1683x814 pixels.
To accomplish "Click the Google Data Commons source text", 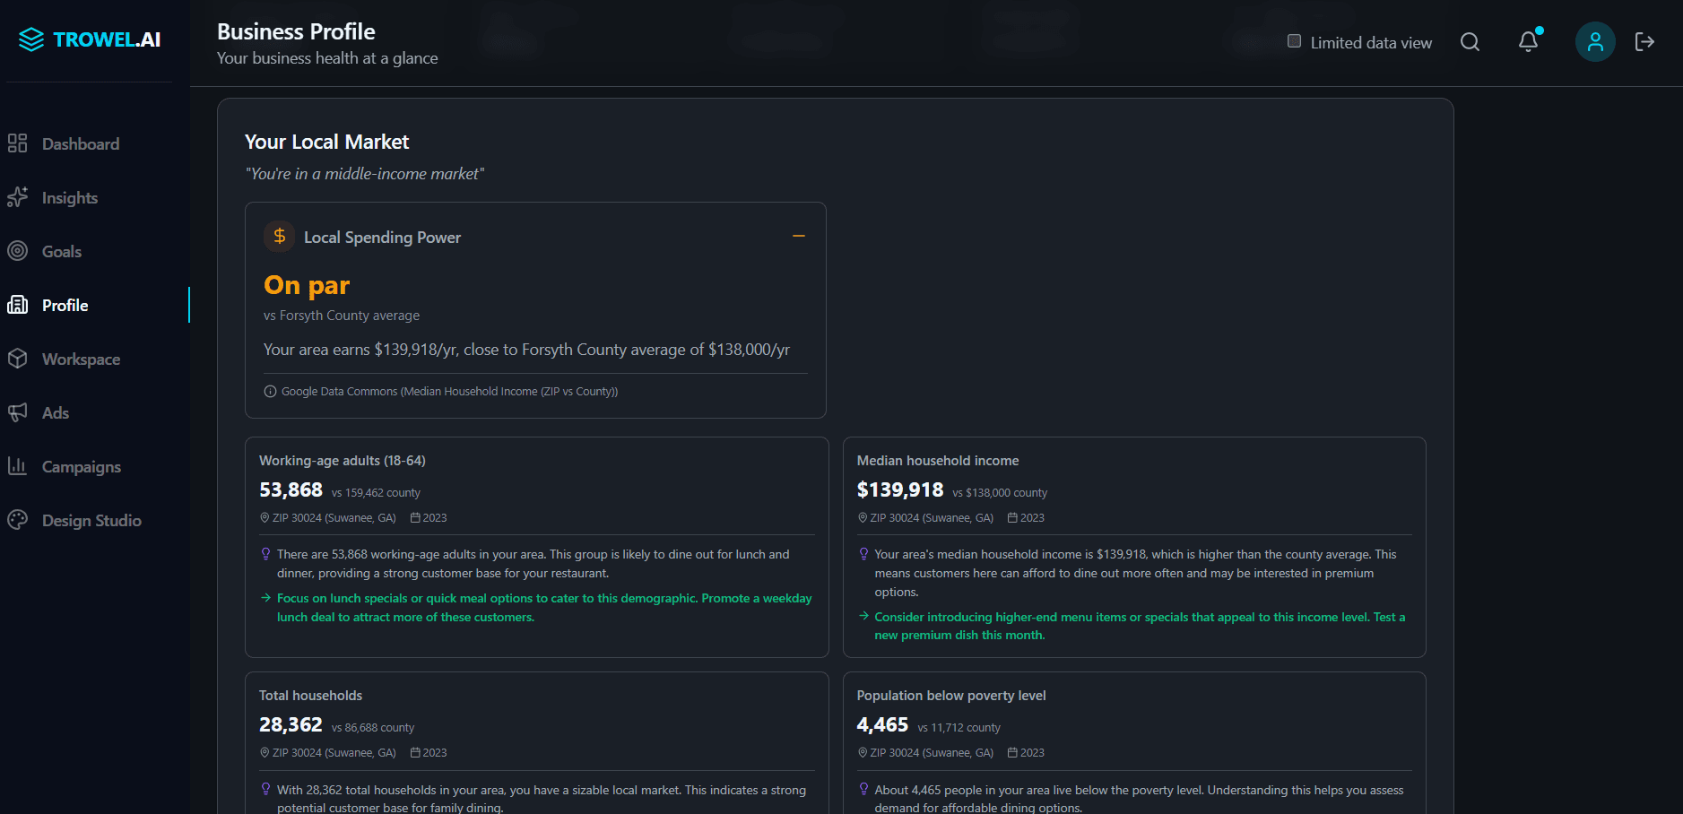I will tap(449, 392).
